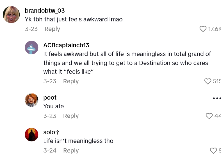The height and width of the screenshot is (159, 221).
Task: Open brandobtw_03's profile picture
Action: 11,15
